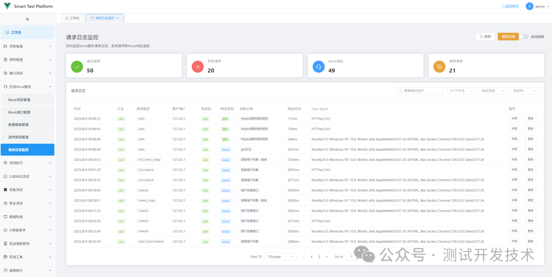Select the 请求日志监控 menu item
The width and height of the screenshot is (552, 277).
click(x=28, y=150)
